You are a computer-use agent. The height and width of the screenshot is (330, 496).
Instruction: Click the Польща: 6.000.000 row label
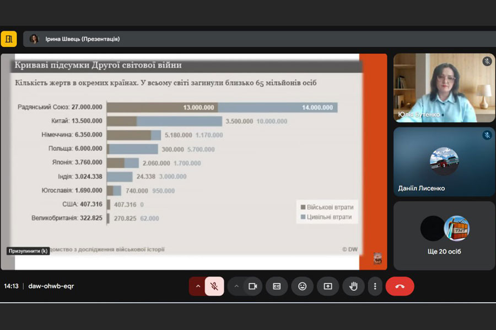(x=76, y=148)
